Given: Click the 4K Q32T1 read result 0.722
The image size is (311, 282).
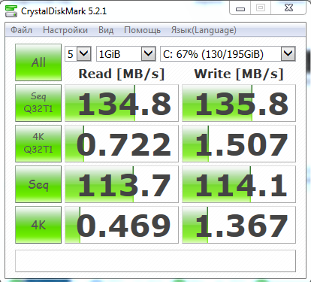Looking at the screenshot, I should [122, 144].
